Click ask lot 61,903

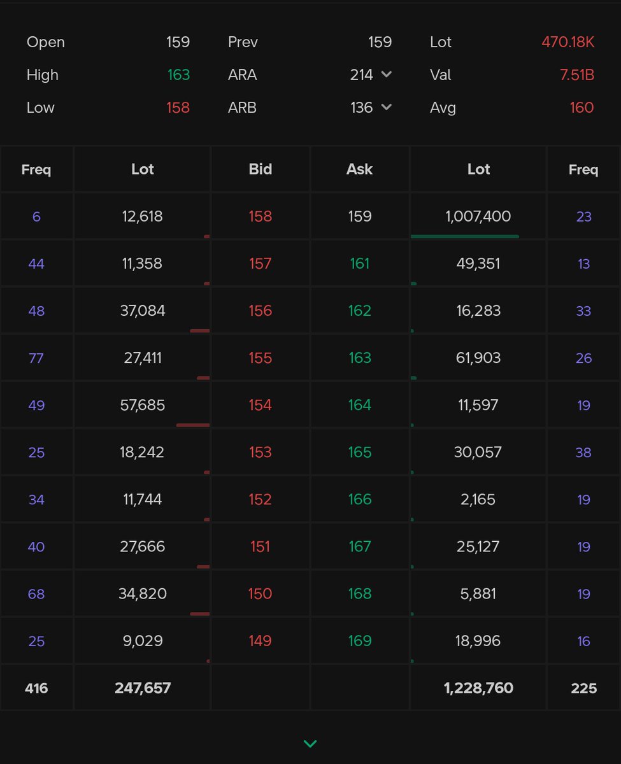click(x=478, y=358)
